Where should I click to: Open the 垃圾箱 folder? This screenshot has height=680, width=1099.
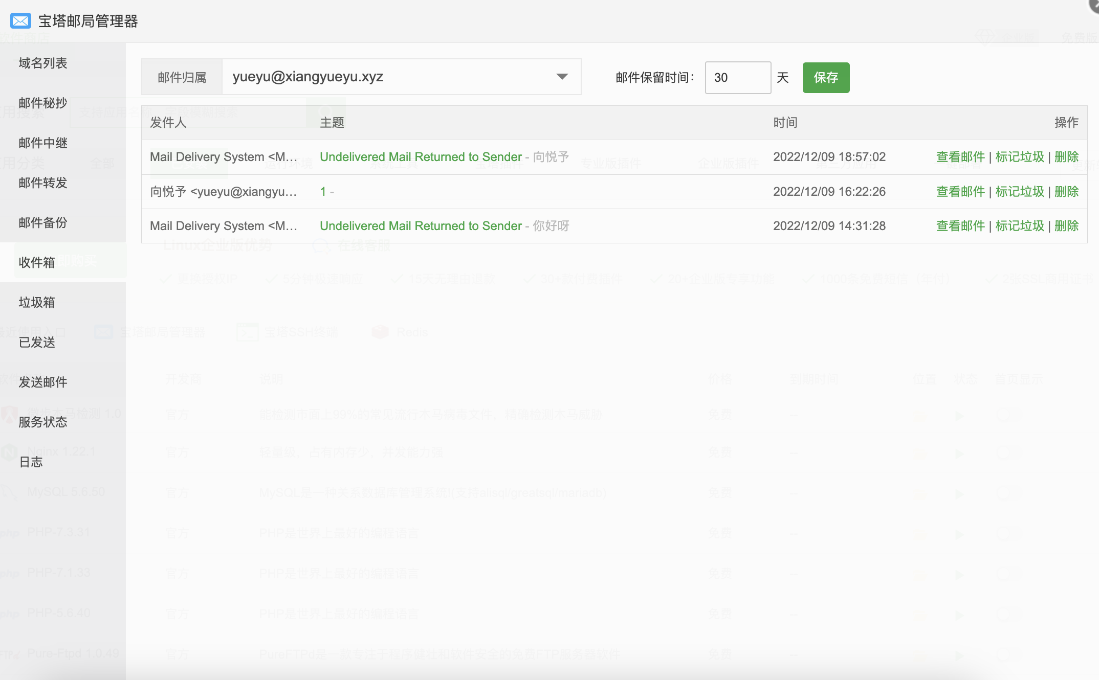(x=37, y=302)
